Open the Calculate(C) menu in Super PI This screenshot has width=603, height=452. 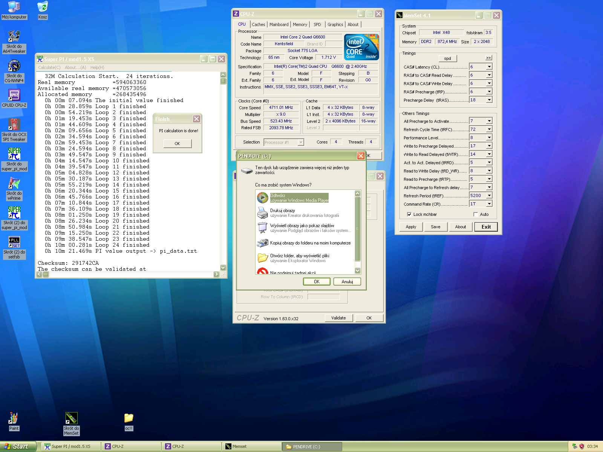click(x=49, y=67)
